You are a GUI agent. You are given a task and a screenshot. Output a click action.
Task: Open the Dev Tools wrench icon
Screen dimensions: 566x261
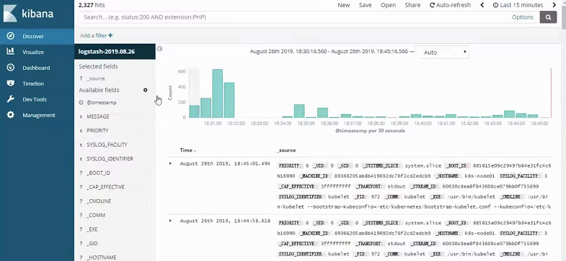click(x=11, y=99)
